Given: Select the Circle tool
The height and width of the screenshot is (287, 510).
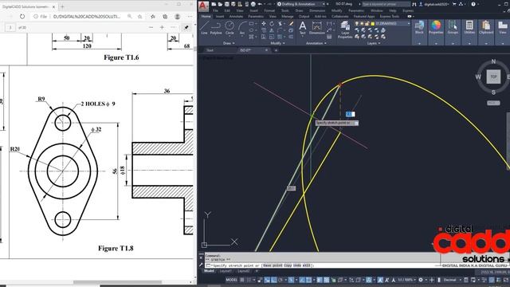Looking at the screenshot, I should click(229, 28).
